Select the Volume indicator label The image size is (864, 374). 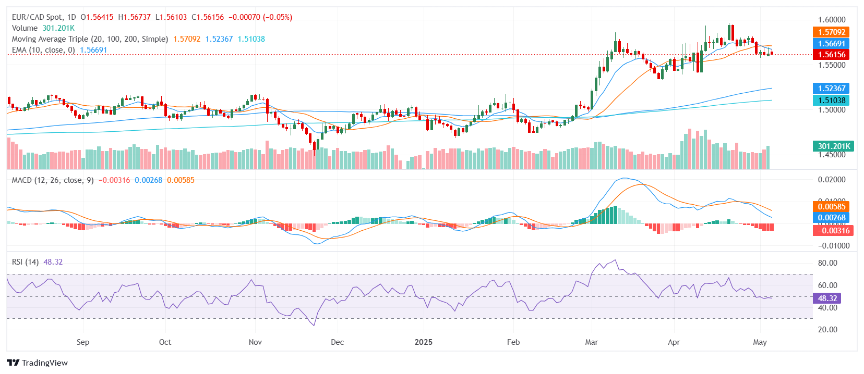pyautogui.click(x=25, y=28)
